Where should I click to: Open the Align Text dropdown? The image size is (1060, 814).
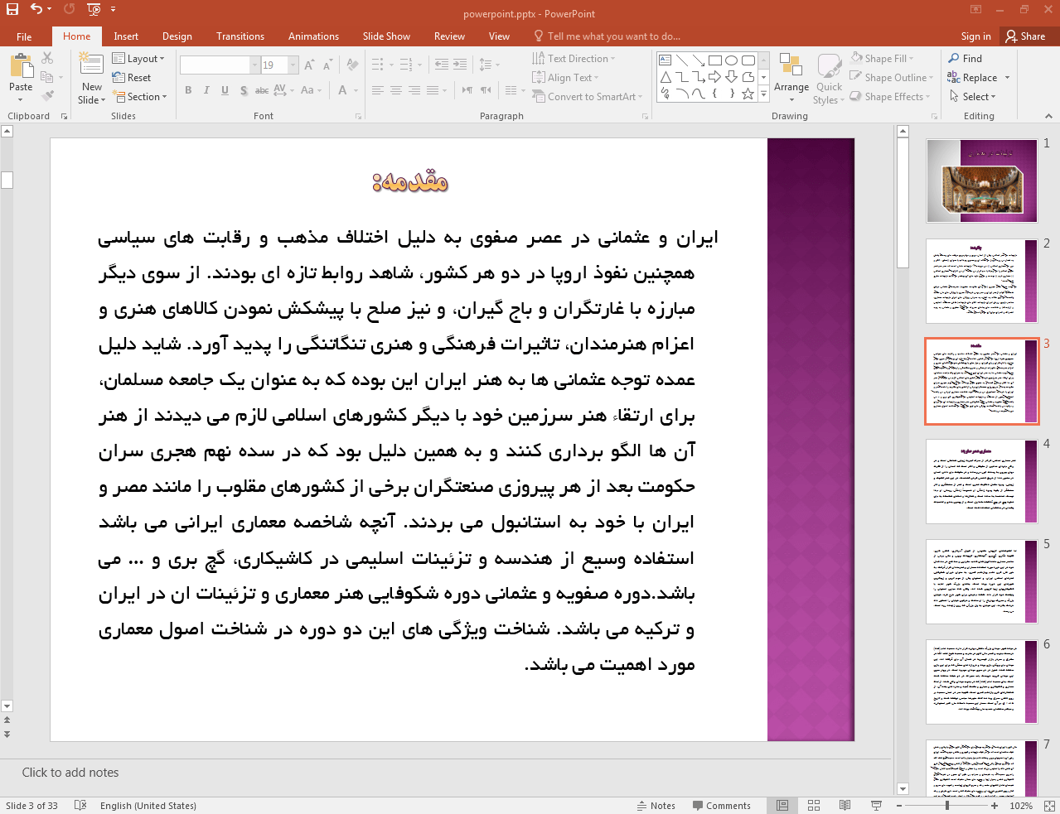point(565,78)
